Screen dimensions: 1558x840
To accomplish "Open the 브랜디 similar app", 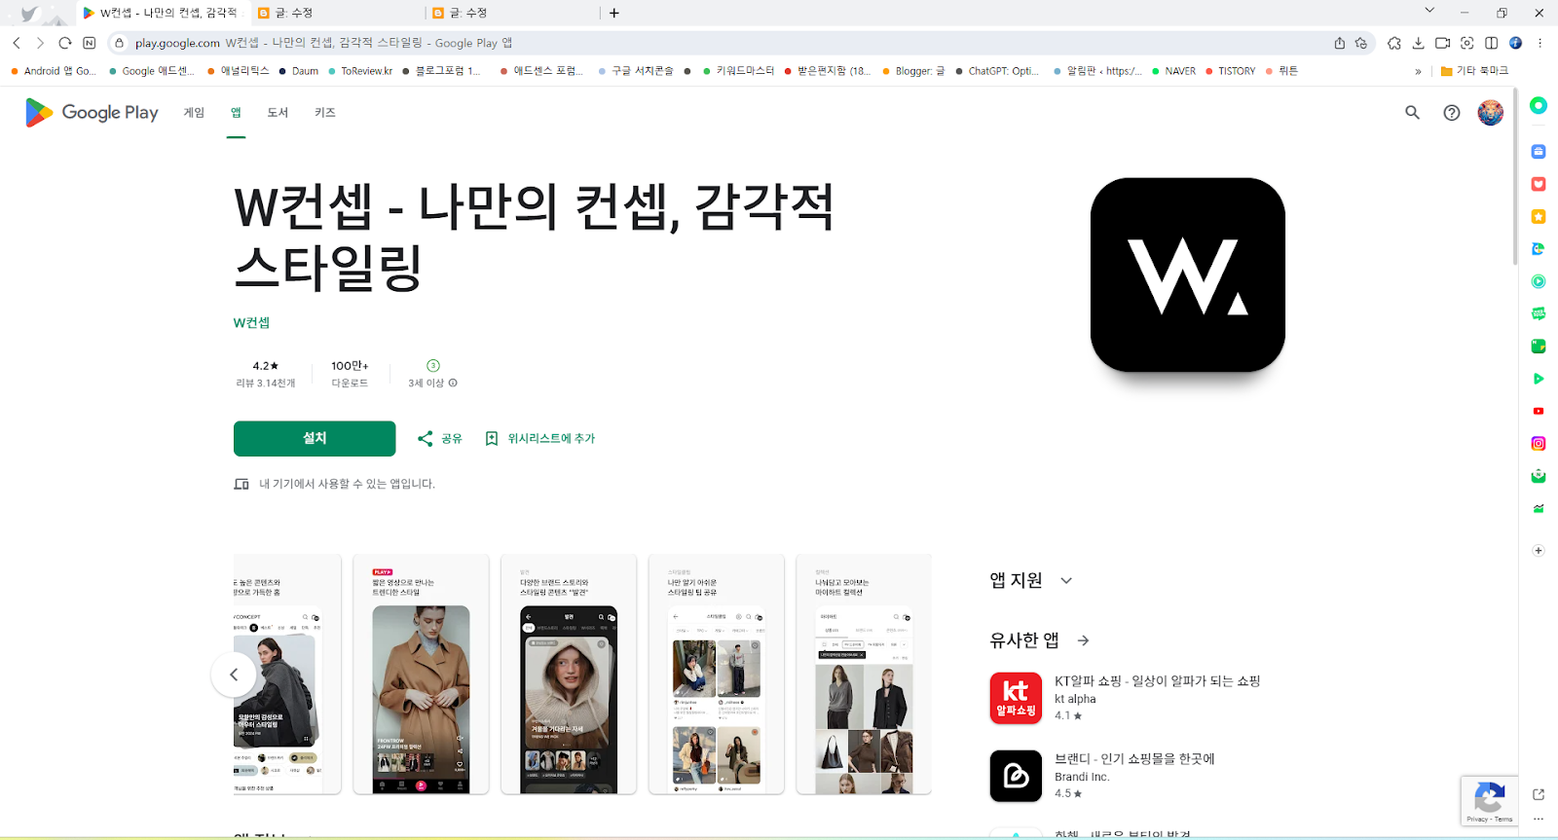I will tap(1102, 776).
